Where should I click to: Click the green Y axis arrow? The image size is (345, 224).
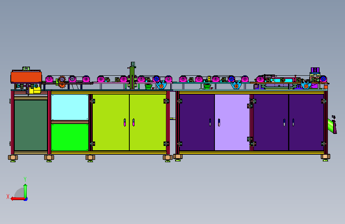click(x=25, y=191)
